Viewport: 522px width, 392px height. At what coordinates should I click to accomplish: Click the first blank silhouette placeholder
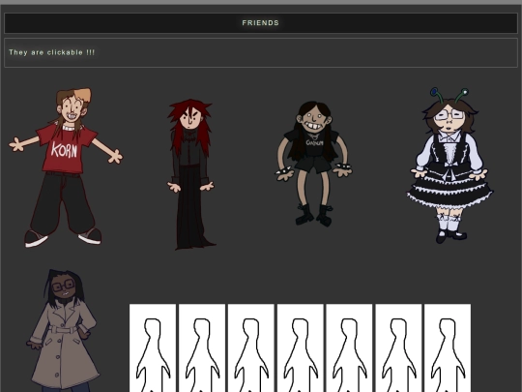point(153,347)
